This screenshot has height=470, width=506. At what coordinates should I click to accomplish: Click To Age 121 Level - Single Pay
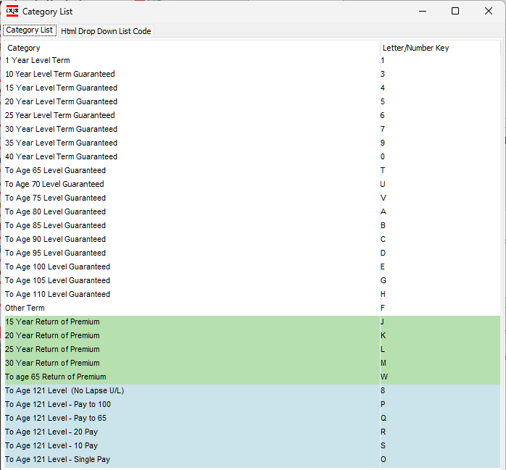point(57,459)
